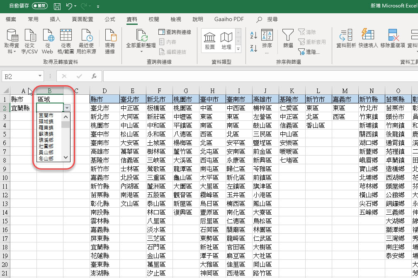The height and width of the screenshot is (278, 418).
Task: Click the 從 Web (From Web) icon
Action: tap(49, 41)
